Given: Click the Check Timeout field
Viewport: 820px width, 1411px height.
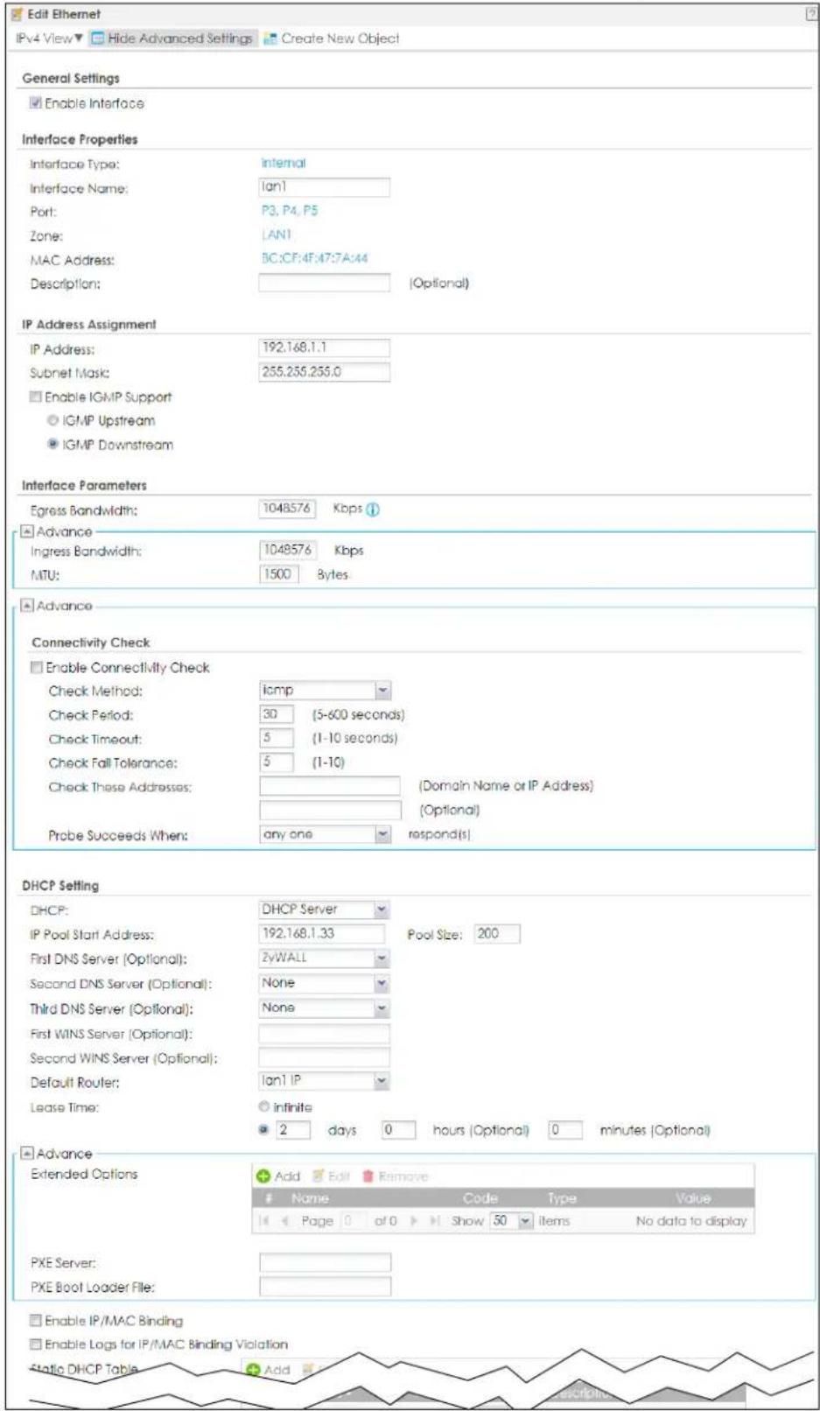Looking at the screenshot, I should [x=277, y=738].
